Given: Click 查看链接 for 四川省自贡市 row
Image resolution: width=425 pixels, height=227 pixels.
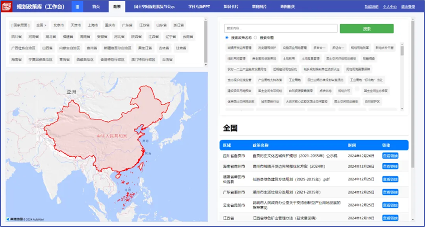Looking at the screenshot, I should [390, 156].
